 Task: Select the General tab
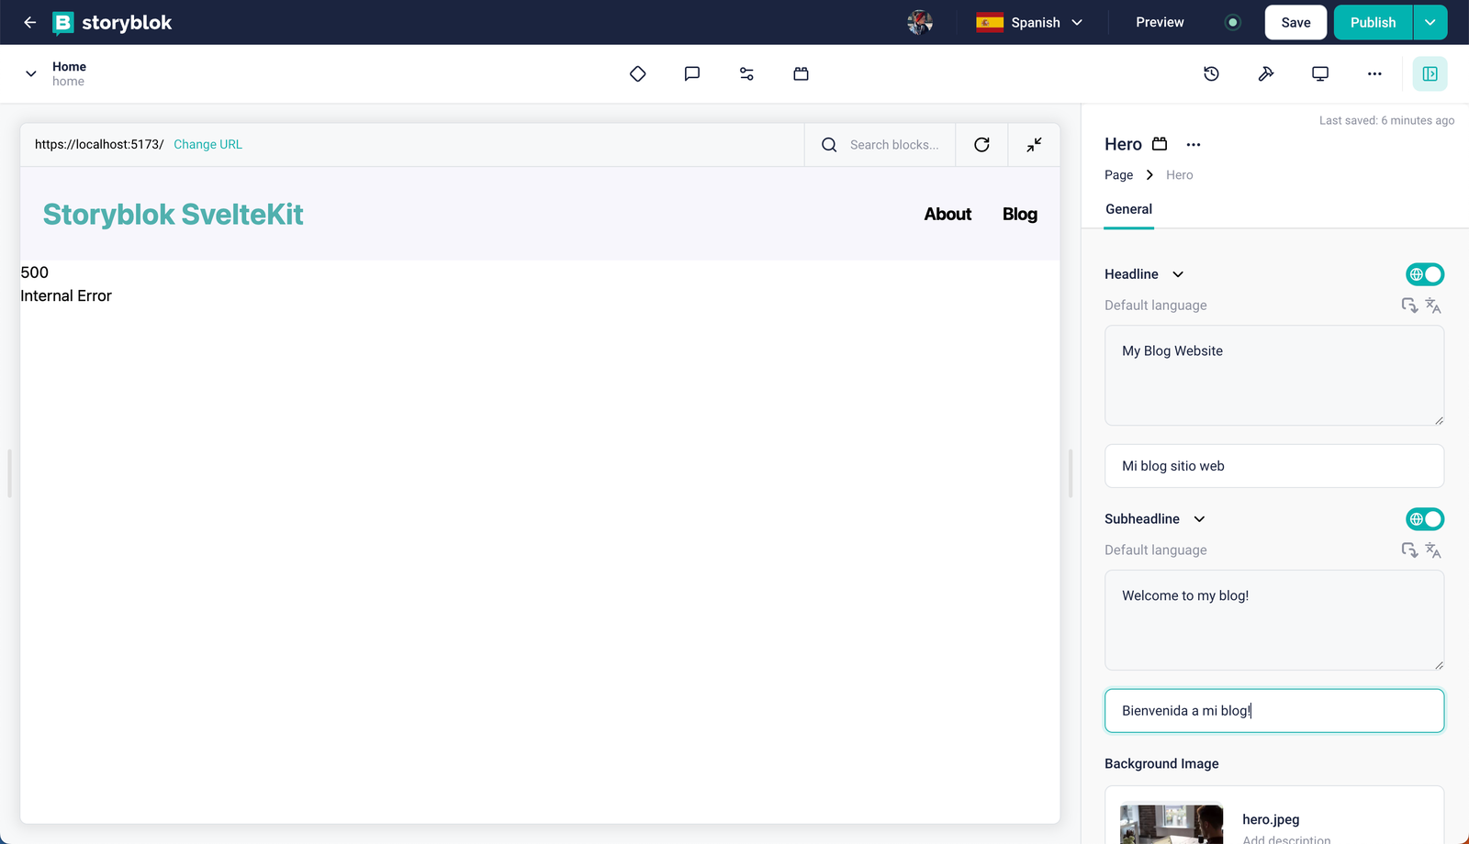pyautogui.click(x=1128, y=209)
